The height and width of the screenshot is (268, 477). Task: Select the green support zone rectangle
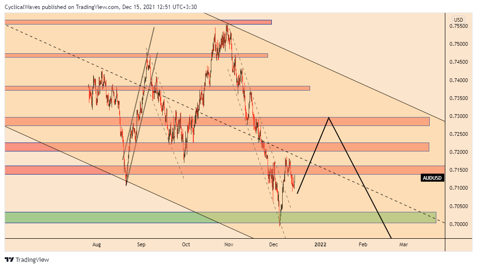[221, 218]
